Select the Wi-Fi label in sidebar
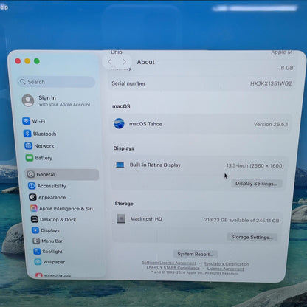307x307 pixels. coord(38,121)
